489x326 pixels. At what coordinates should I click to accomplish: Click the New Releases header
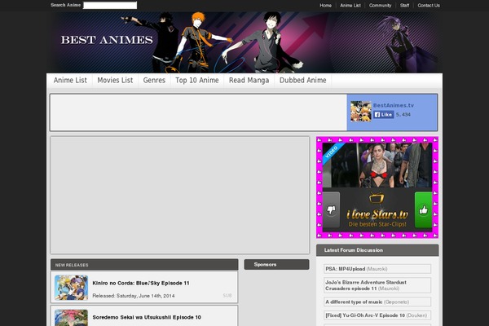[x=144, y=265]
